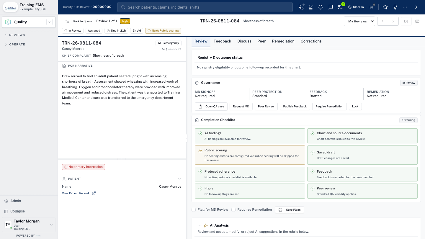This screenshot has height=239, width=425.
Task: Open the three-dots more options menu
Action: pos(405,7)
